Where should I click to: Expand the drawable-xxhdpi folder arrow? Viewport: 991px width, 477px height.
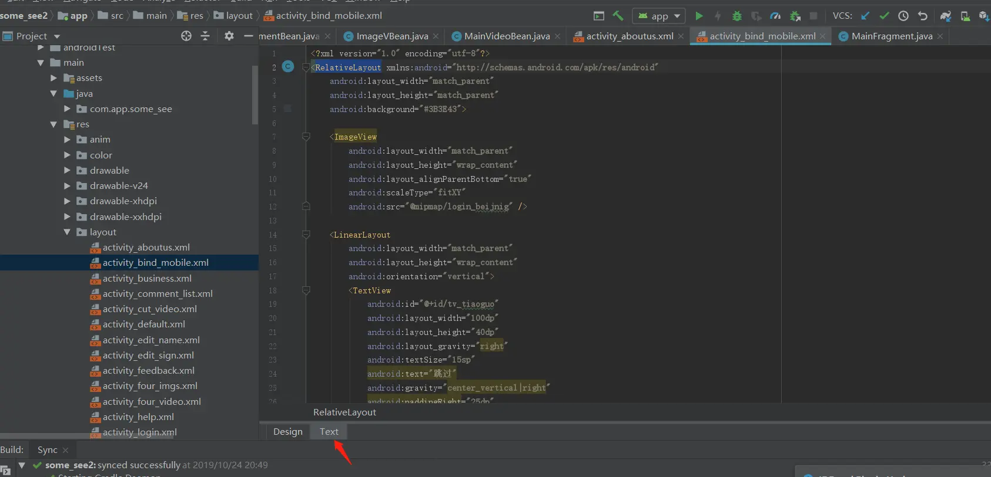click(x=67, y=216)
